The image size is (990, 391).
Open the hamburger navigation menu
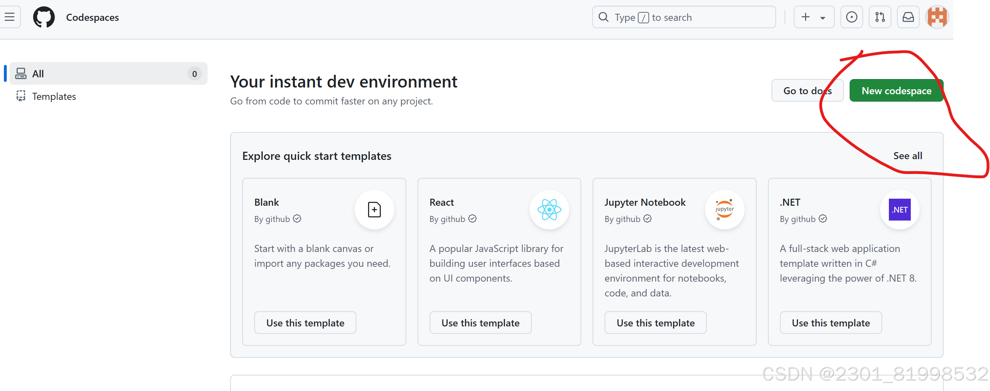coord(10,17)
